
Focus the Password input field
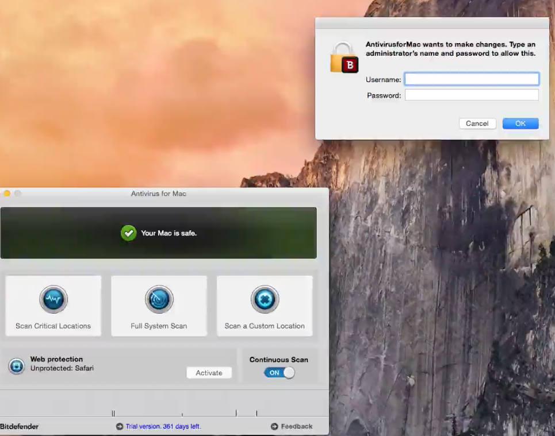click(x=472, y=95)
